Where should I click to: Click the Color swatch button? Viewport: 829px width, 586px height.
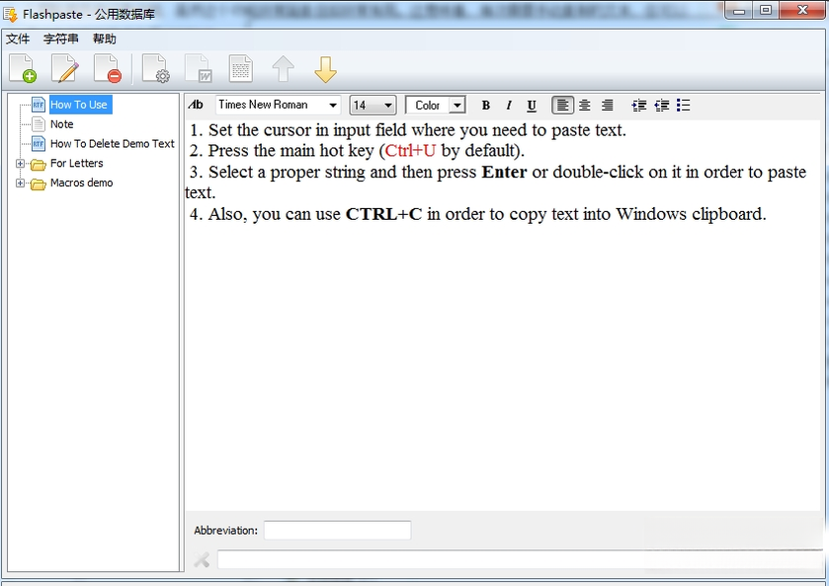tap(428, 105)
